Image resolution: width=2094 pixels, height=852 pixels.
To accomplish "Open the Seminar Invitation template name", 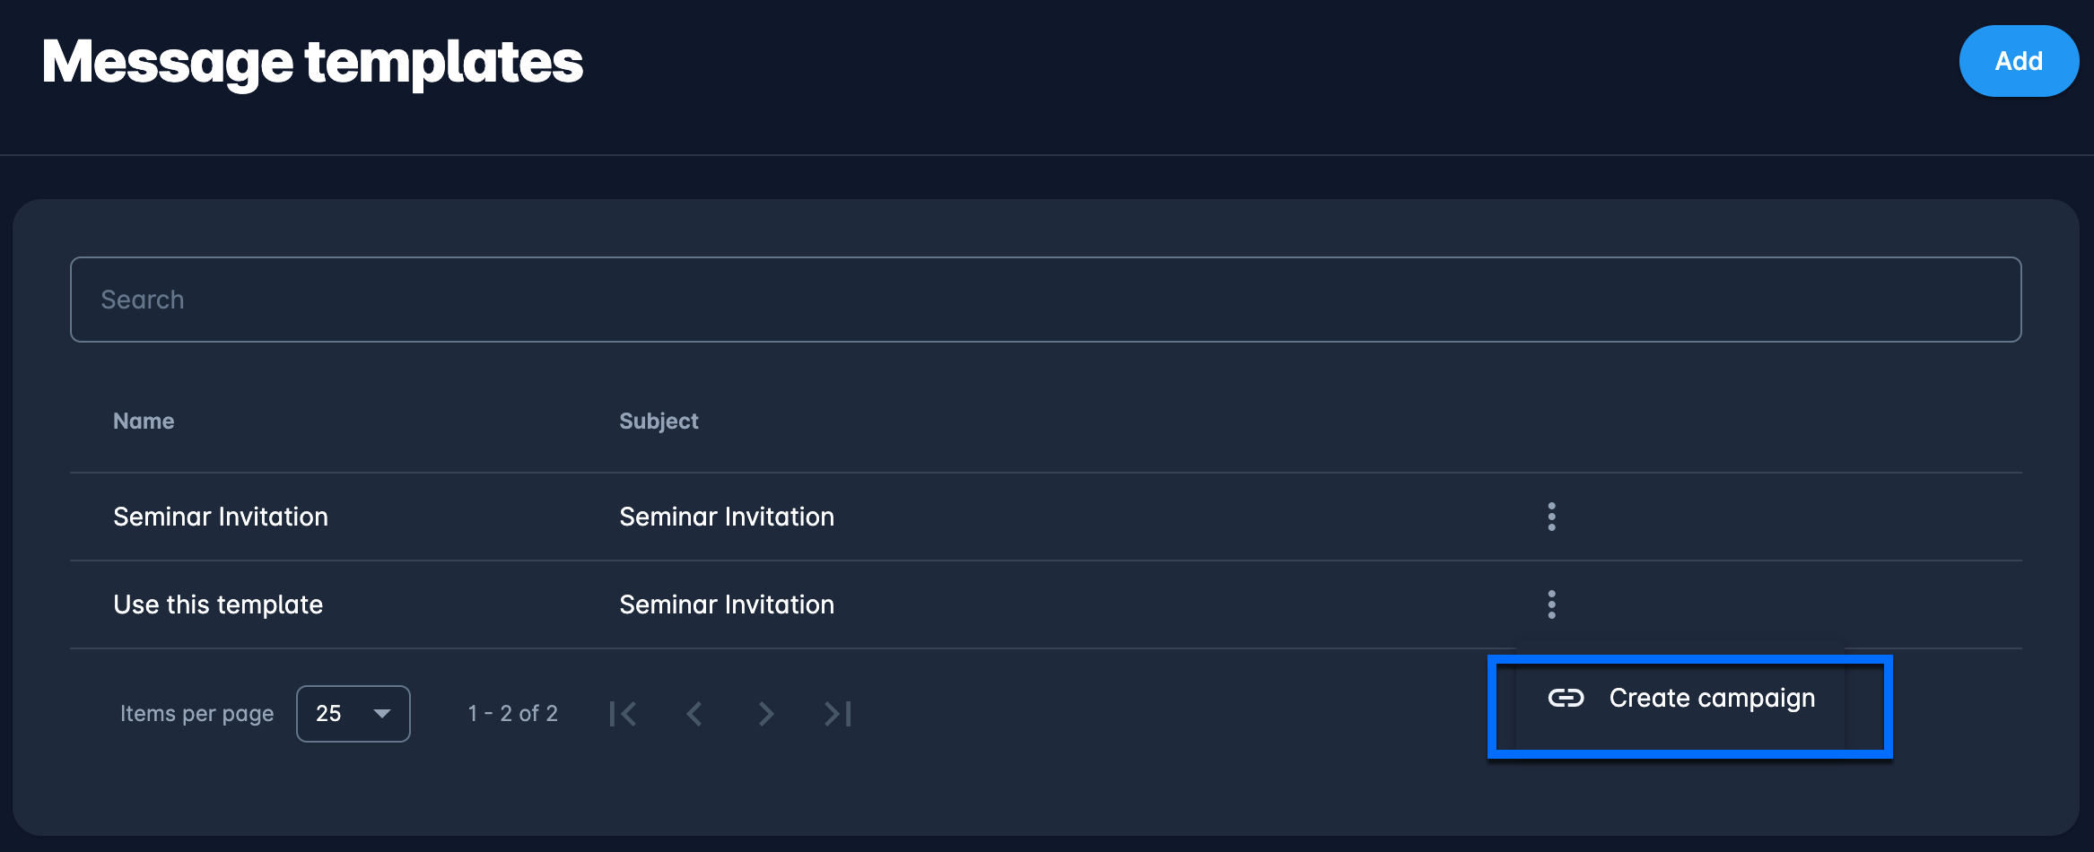I will [x=221, y=517].
